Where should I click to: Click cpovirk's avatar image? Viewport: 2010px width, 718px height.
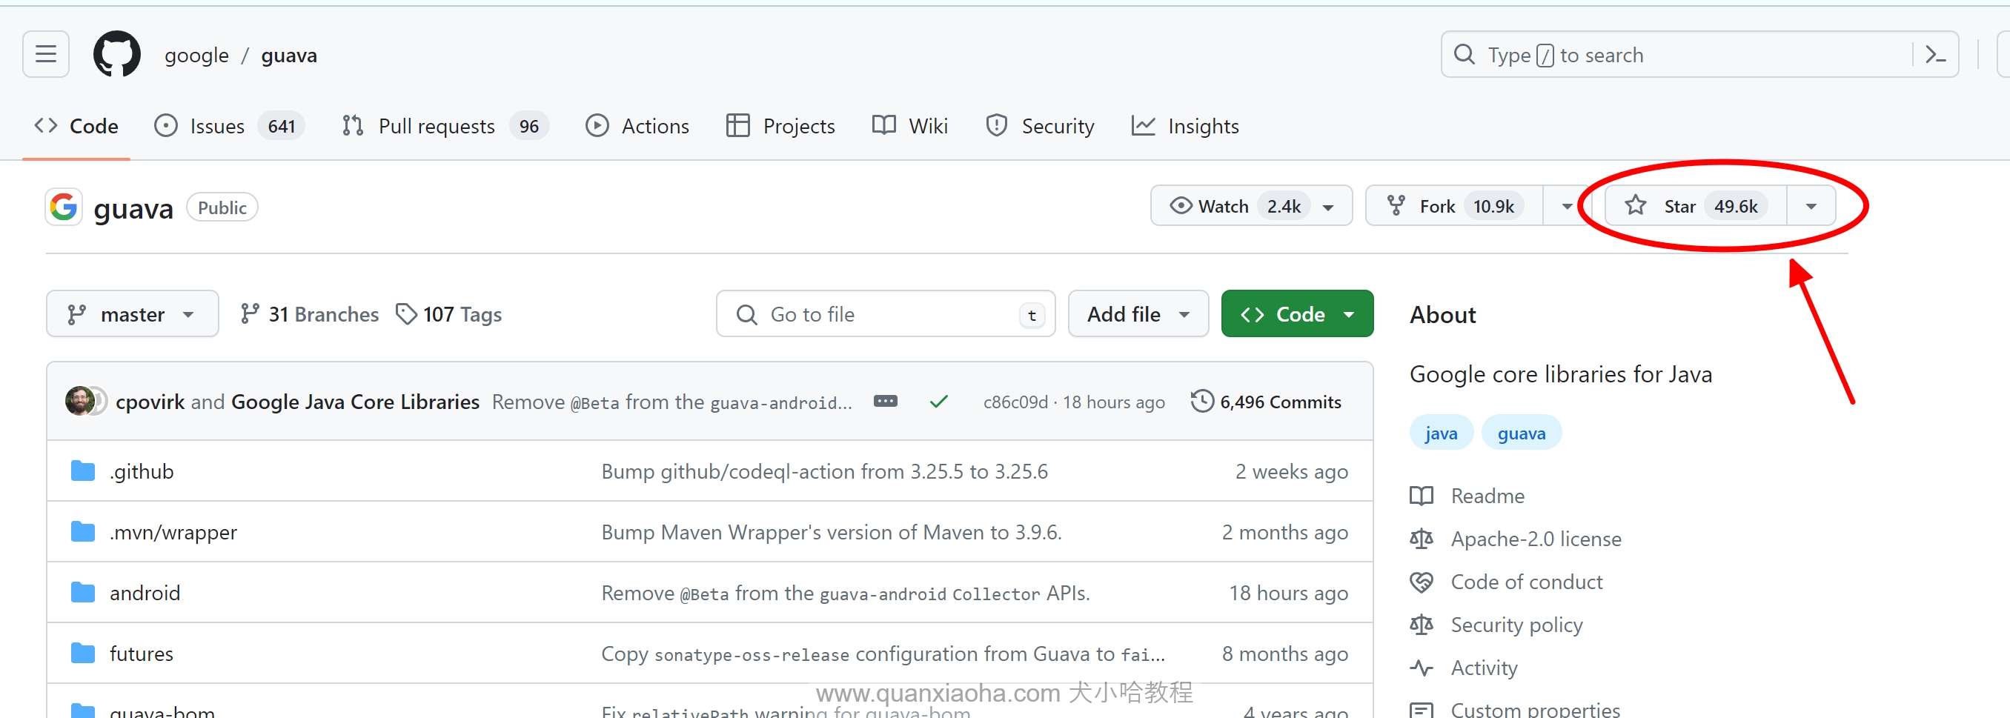click(x=79, y=401)
